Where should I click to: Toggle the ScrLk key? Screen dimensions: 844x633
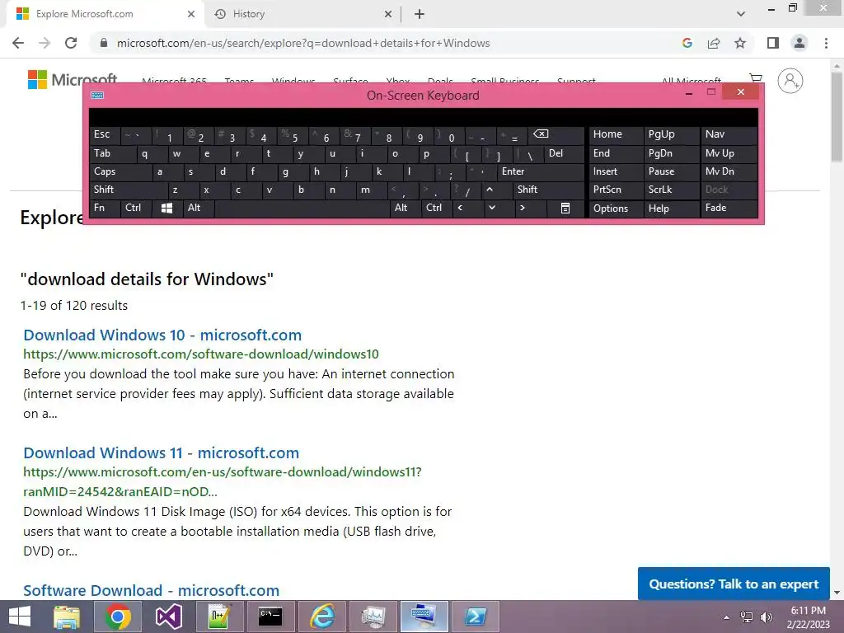(x=671, y=190)
